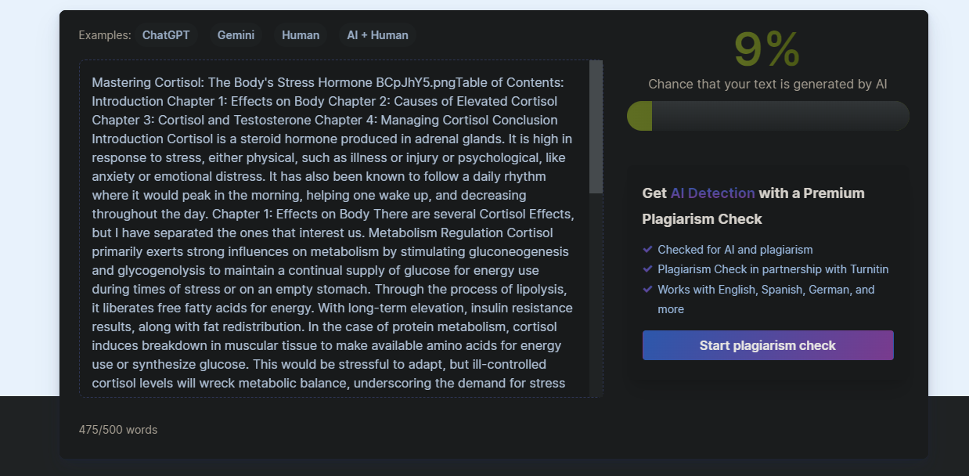Screen dimensions: 969x476
Task: Click 'Chance that your text is generated by AI'
Action: (x=767, y=85)
